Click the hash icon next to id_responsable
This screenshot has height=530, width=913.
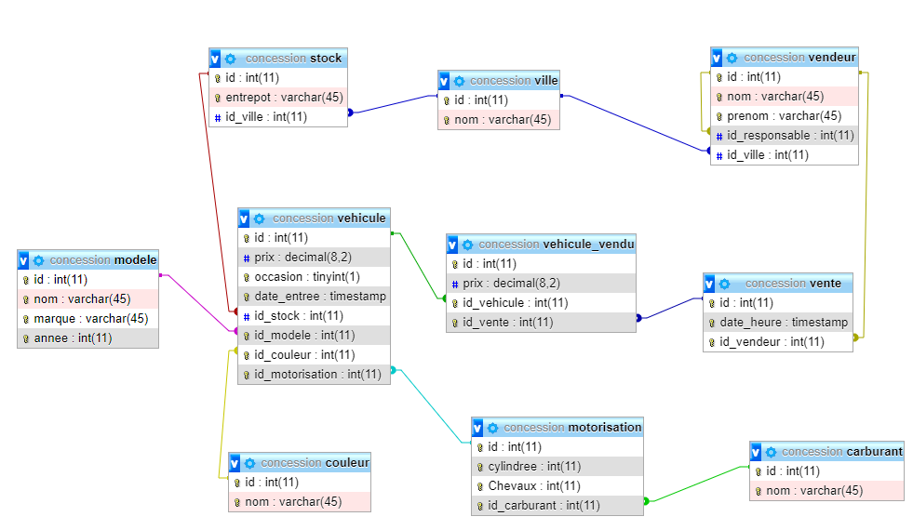click(x=719, y=136)
